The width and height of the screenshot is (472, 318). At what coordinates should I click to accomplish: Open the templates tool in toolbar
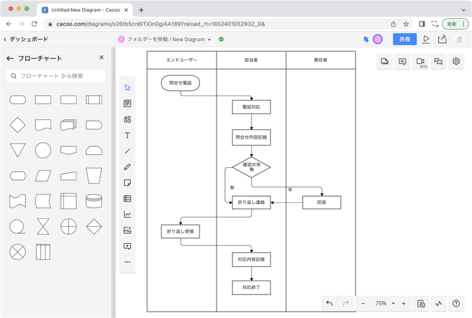pos(127,104)
